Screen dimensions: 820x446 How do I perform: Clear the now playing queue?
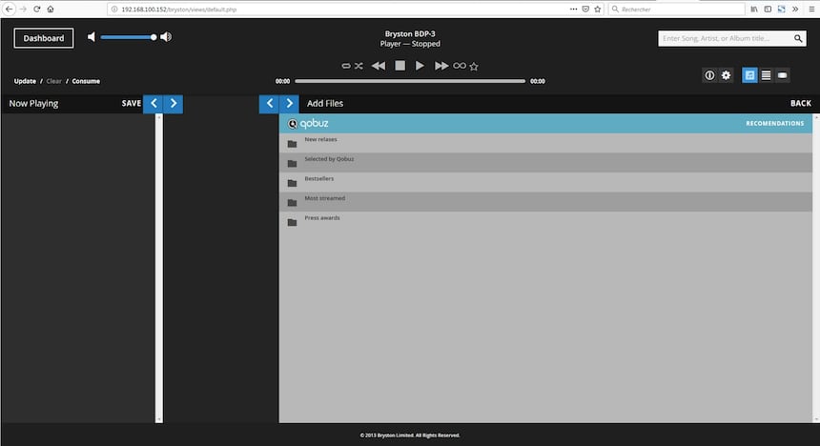tap(53, 81)
